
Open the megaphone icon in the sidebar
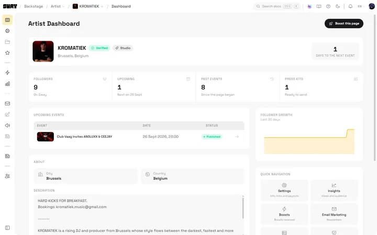[x=7, y=125]
